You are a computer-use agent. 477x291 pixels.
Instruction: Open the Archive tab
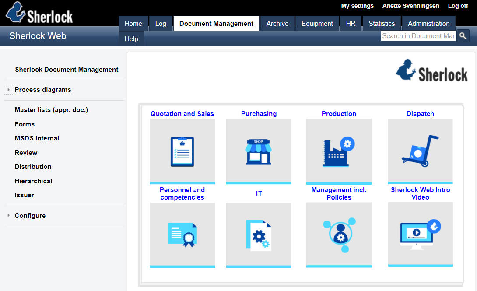(x=277, y=24)
